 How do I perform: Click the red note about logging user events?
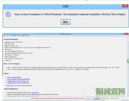click(58, 98)
